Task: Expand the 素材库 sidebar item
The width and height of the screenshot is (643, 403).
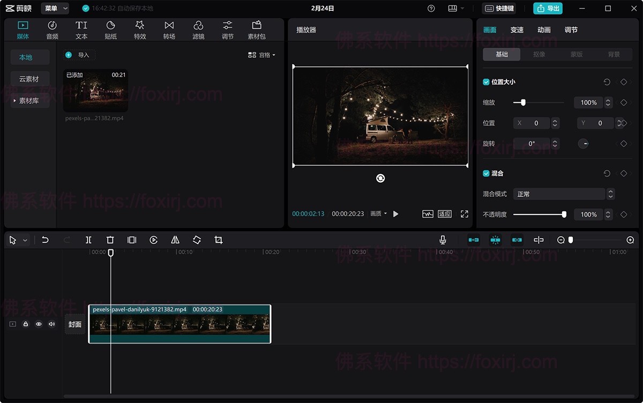Action: point(29,100)
